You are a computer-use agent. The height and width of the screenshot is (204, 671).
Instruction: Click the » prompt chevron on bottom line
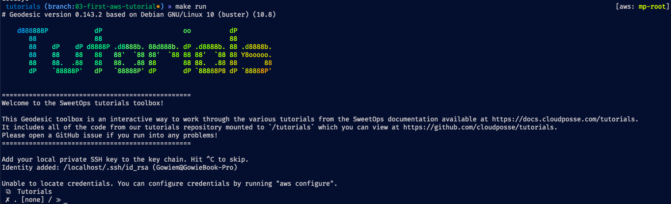(58, 200)
